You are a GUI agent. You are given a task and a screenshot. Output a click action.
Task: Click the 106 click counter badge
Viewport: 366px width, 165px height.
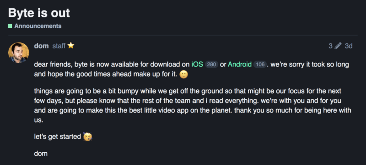click(260, 65)
